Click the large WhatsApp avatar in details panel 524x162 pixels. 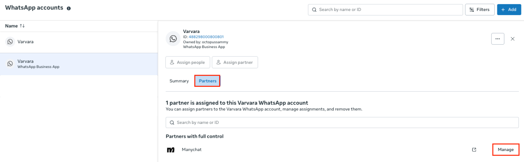[x=173, y=39]
